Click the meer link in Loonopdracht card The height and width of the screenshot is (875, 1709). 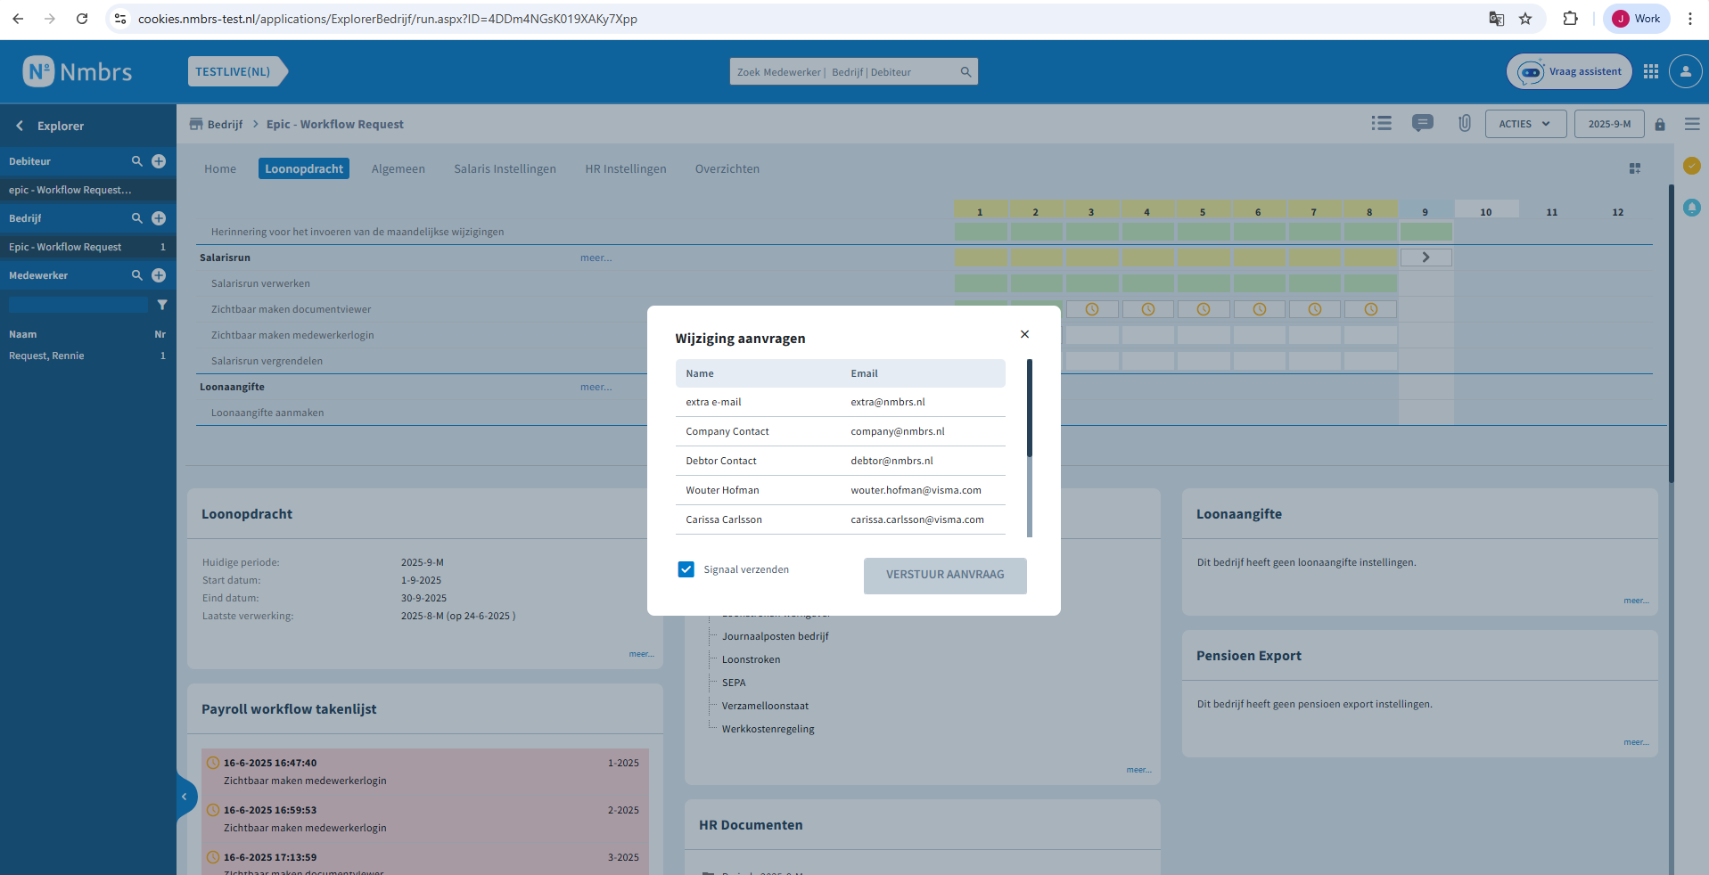click(x=641, y=654)
